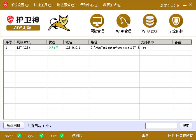The image size is (196, 140).
Task: Click the red shield logo in title bar
Action: (5, 5)
